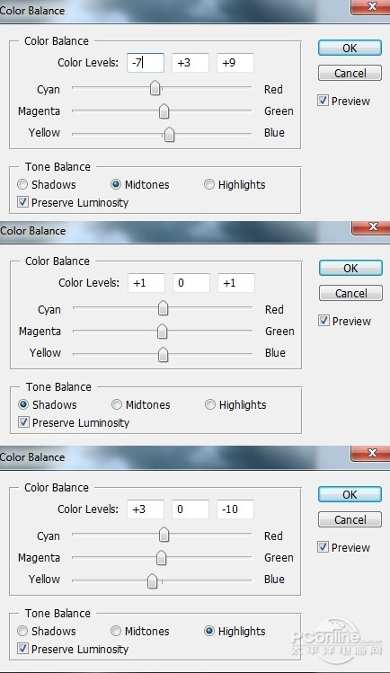Click the Cyan-Red slider handle in top dialog
This screenshot has height=673, width=390.
click(x=155, y=88)
